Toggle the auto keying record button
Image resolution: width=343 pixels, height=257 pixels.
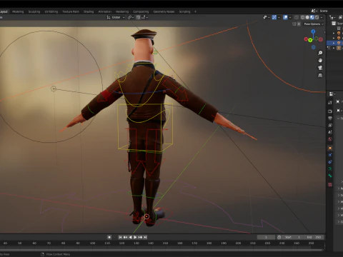pos(109,237)
